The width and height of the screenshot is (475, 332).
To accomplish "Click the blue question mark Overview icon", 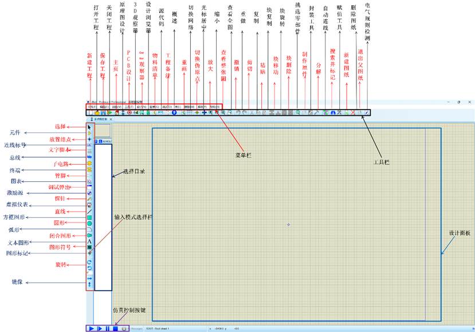I will pyautogui.click(x=174, y=112).
